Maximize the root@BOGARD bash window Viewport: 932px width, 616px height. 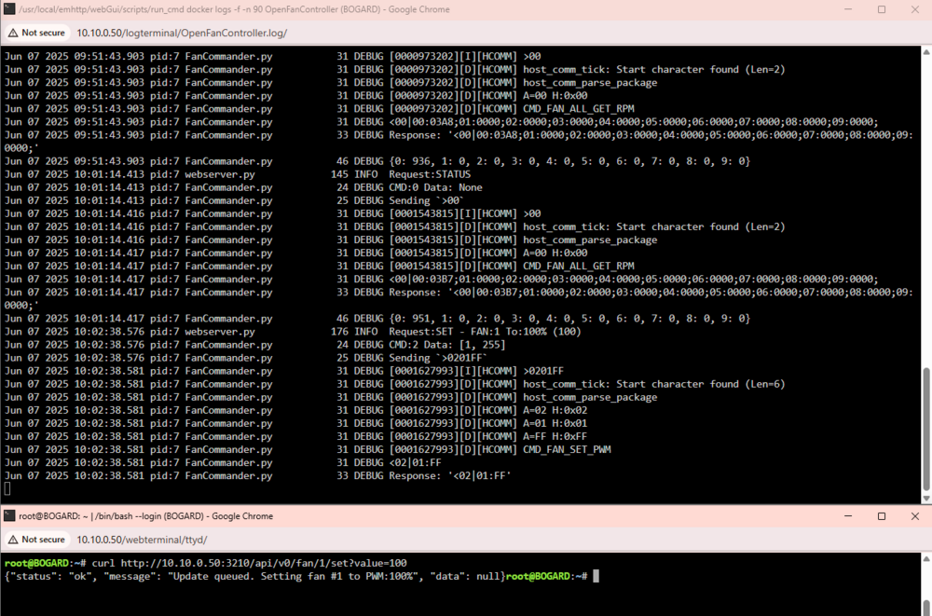[x=882, y=515]
